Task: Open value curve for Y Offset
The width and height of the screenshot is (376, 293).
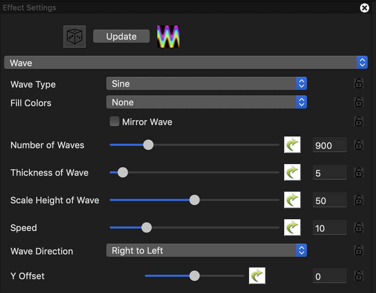Action: point(257,276)
